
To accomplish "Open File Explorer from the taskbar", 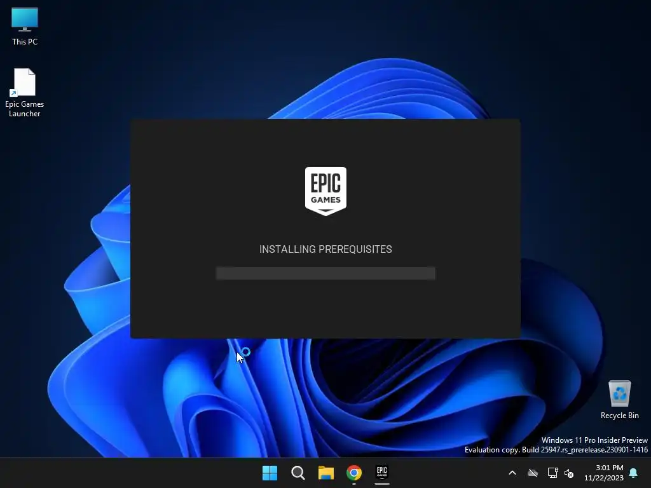I will [x=326, y=473].
